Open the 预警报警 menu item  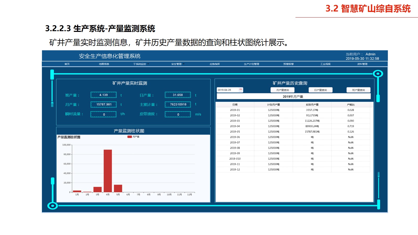point(288,64)
